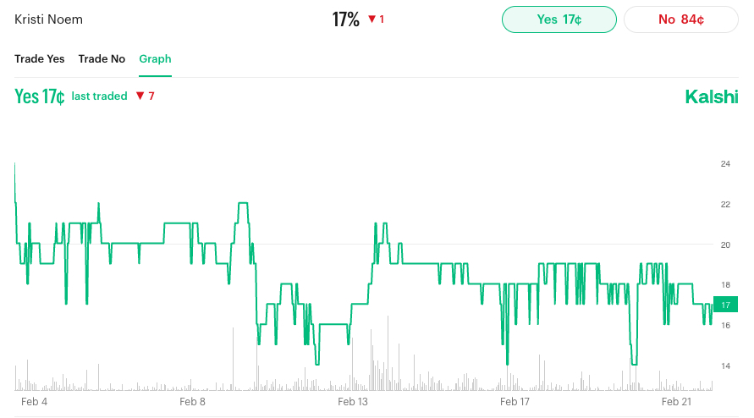Click the 14 price axis label
754x418 pixels.
(725, 366)
